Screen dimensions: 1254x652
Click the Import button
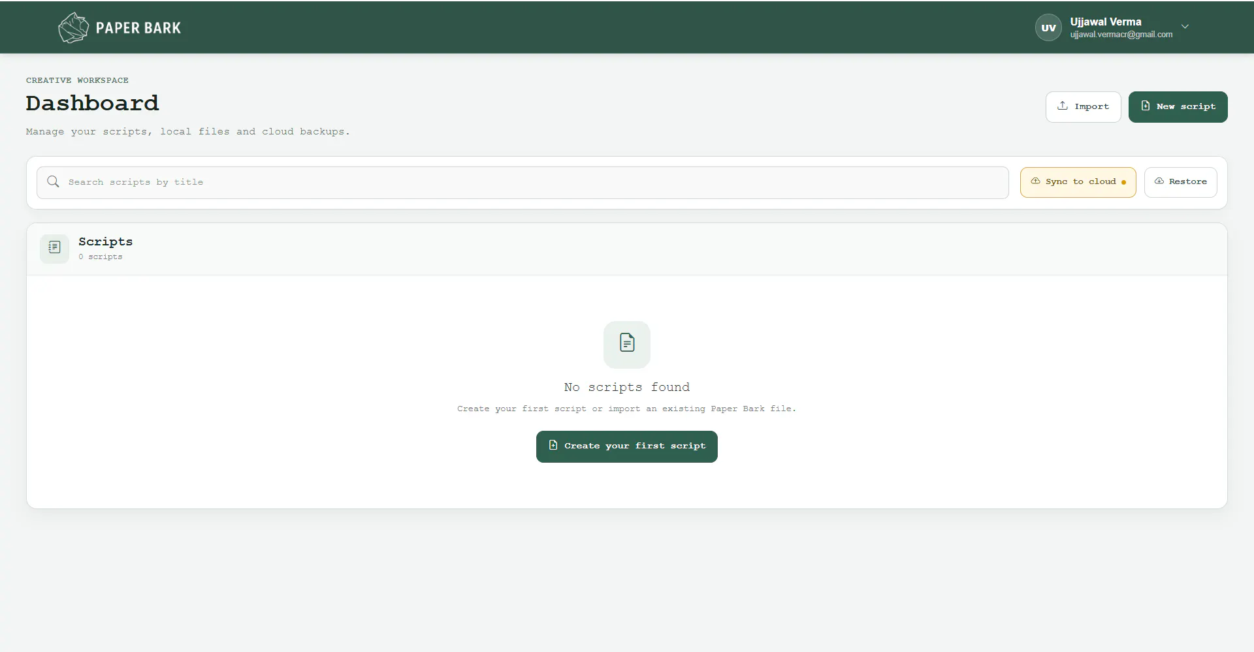(x=1083, y=106)
